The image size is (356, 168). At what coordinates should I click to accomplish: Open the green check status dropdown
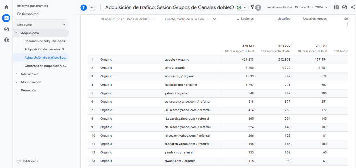click(242, 8)
